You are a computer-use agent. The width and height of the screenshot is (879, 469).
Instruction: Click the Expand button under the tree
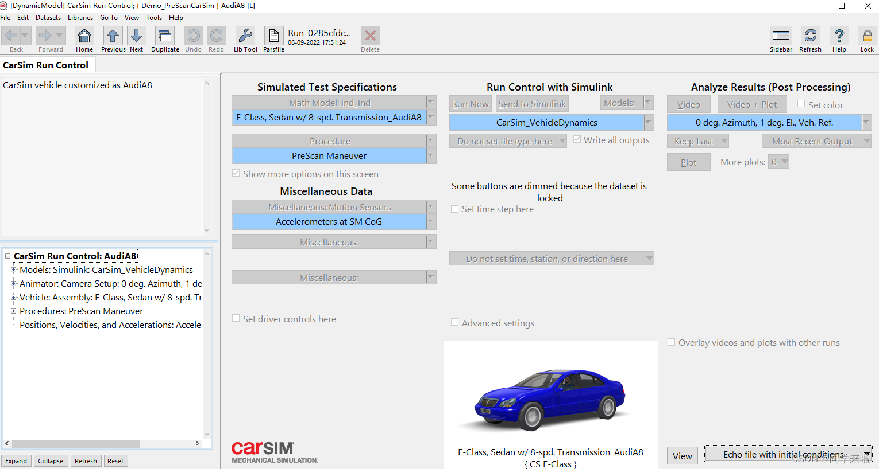pyautogui.click(x=16, y=461)
